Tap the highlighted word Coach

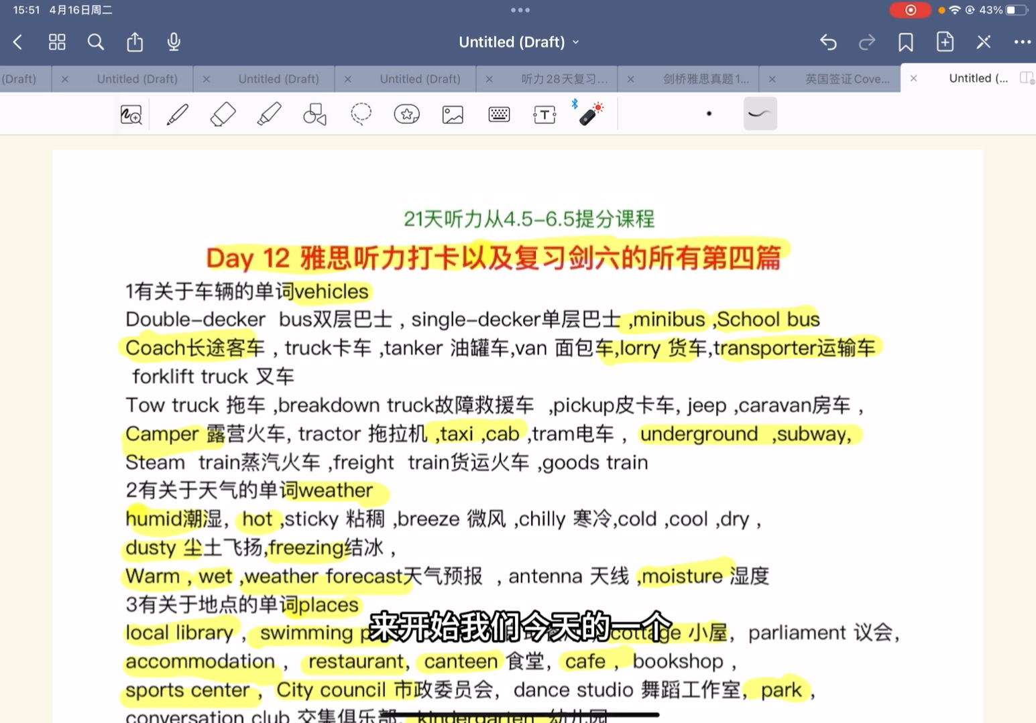[x=155, y=348]
